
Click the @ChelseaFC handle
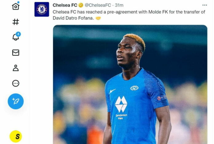[98, 5]
